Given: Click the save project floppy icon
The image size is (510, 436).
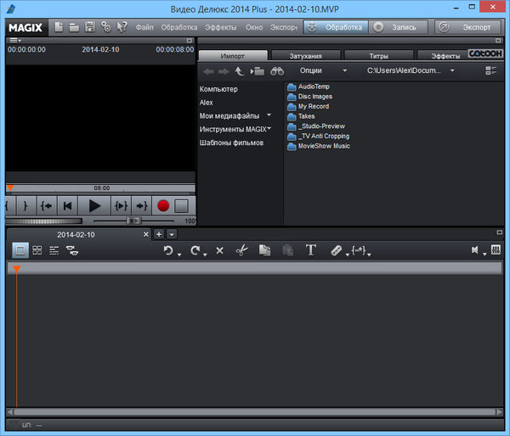Looking at the screenshot, I should [x=89, y=27].
